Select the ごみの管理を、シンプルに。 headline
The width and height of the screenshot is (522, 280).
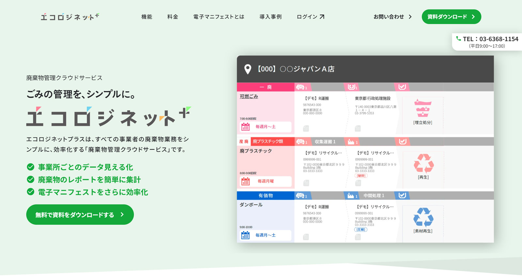click(x=81, y=94)
